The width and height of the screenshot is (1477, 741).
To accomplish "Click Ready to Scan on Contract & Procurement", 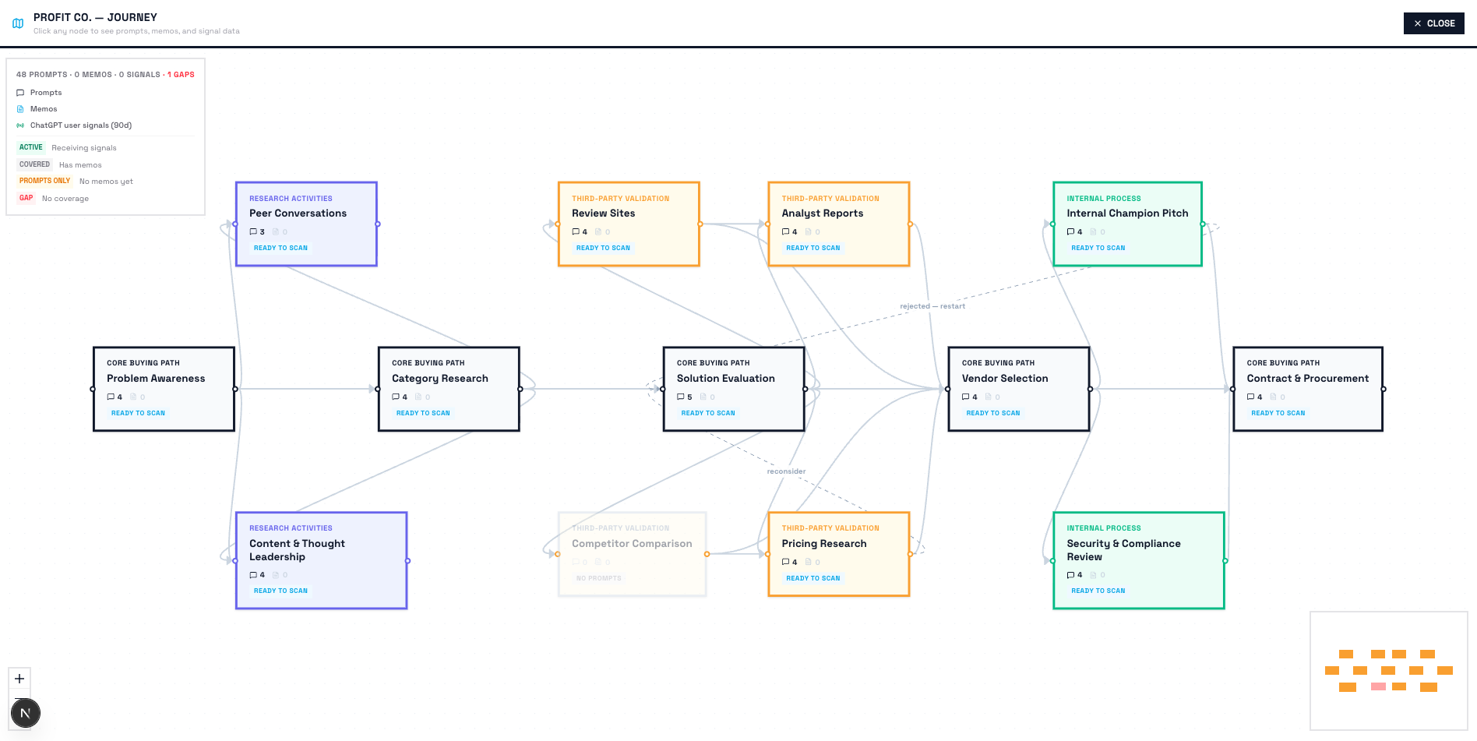I will pos(1278,413).
